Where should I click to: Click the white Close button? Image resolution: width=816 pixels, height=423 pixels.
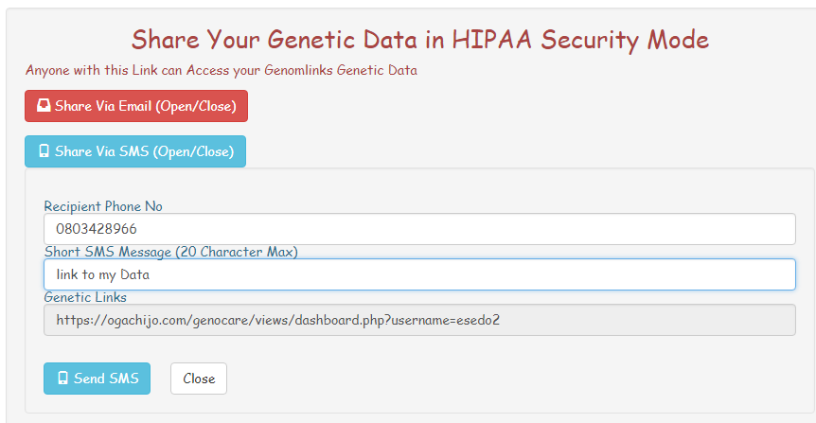[199, 379]
